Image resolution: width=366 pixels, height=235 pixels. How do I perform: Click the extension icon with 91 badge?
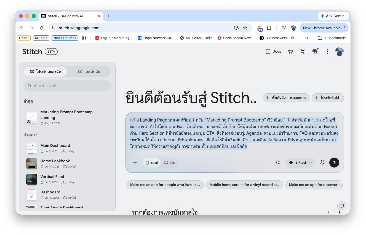260,28
